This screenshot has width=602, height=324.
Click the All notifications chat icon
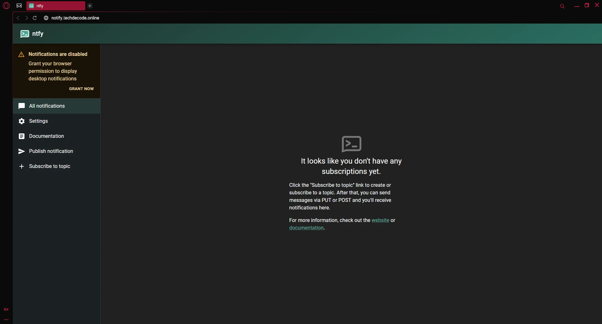[22, 106]
